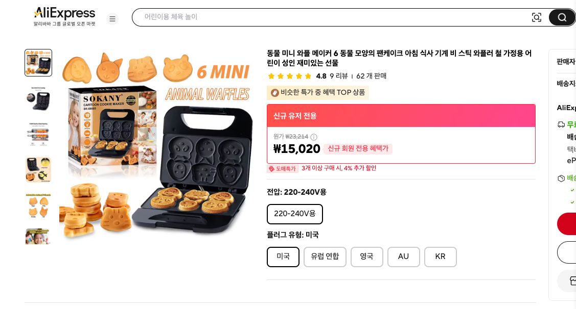The image size is (576, 309).
Task: Open the 9 리뷰 reviews link
Action: (x=338, y=76)
